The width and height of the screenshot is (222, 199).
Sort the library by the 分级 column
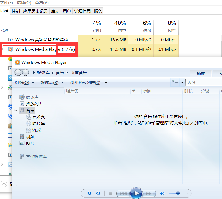209,91
